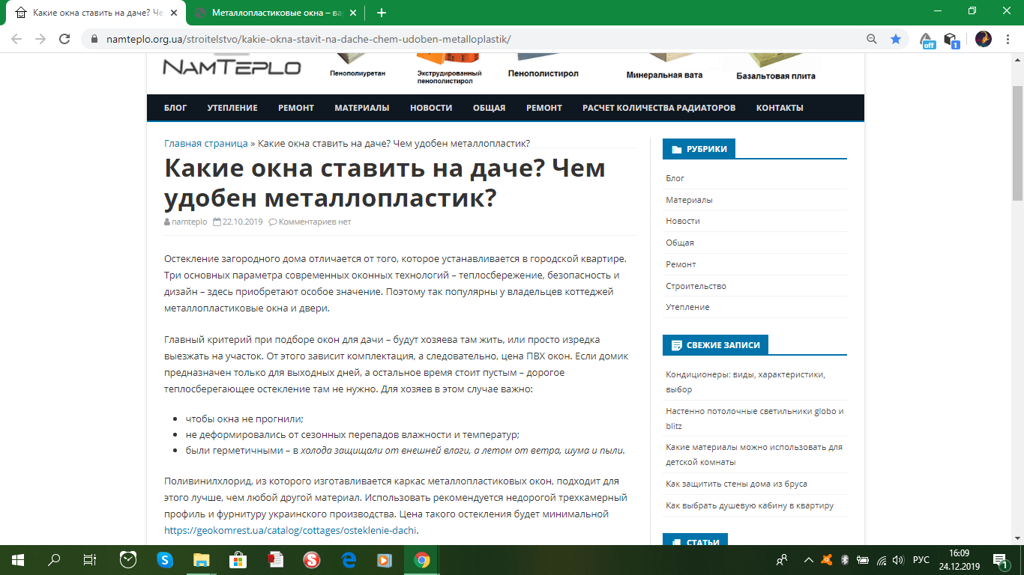Click the Комментариев нет link
This screenshot has height=575, width=1024.
pyautogui.click(x=315, y=222)
